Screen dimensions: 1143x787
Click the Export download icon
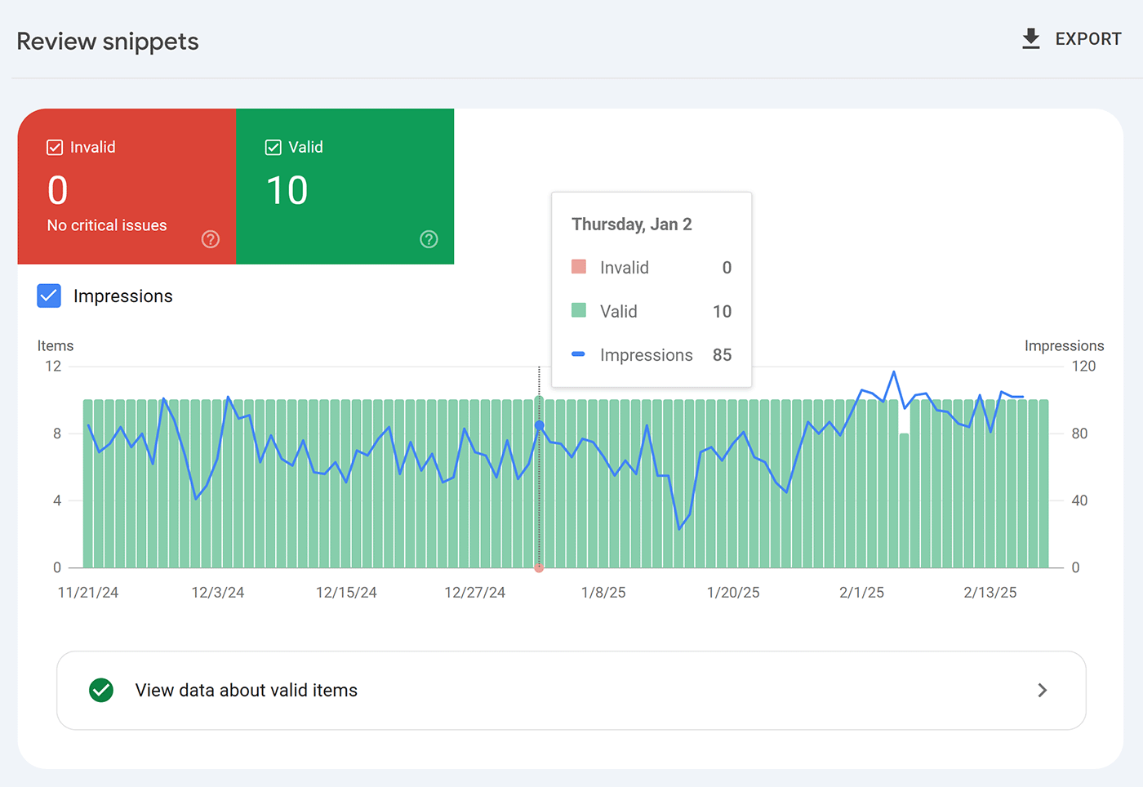click(1030, 38)
